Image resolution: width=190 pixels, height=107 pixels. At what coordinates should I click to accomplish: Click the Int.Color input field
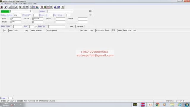click(x=69, y=15)
